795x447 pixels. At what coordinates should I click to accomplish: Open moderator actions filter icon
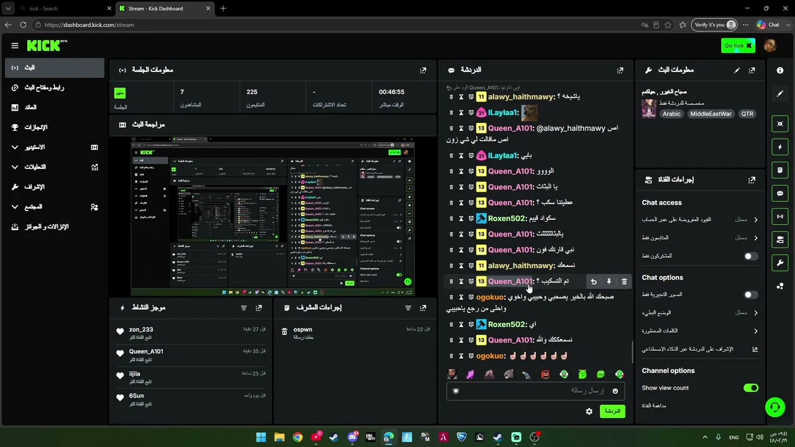[408, 307]
